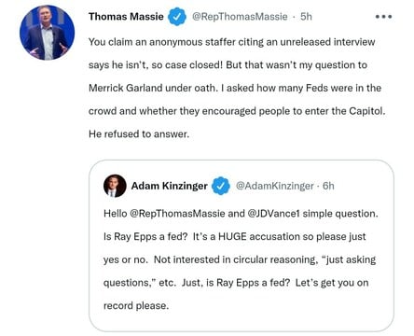Screen dimensions: 414x336
Task: Visit the @RepThomasMassie handle in header
Action: tap(240, 17)
